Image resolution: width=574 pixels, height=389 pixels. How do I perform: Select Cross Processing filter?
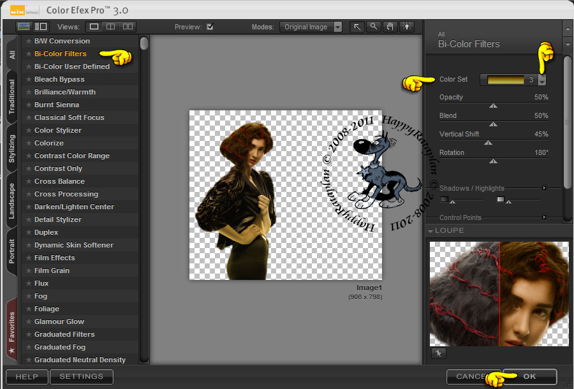pyautogui.click(x=66, y=194)
